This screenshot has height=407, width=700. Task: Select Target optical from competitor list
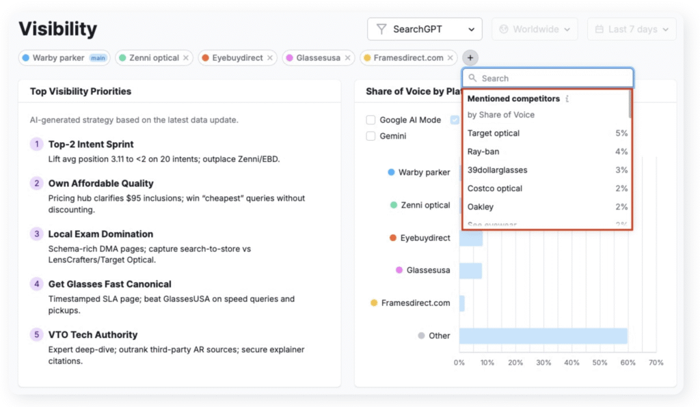[548, 133]
